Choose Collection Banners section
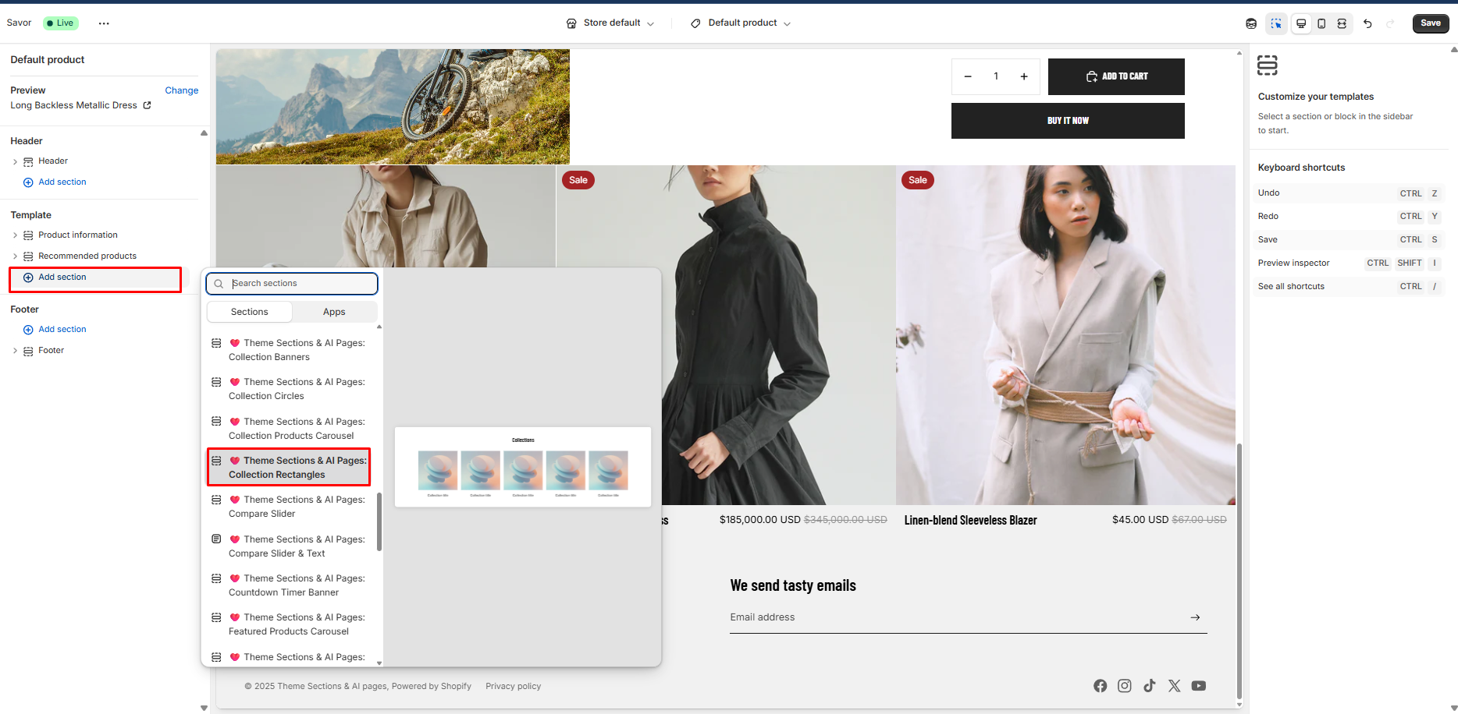This screenshot has width=1458, height=714. tap(289, 350)
